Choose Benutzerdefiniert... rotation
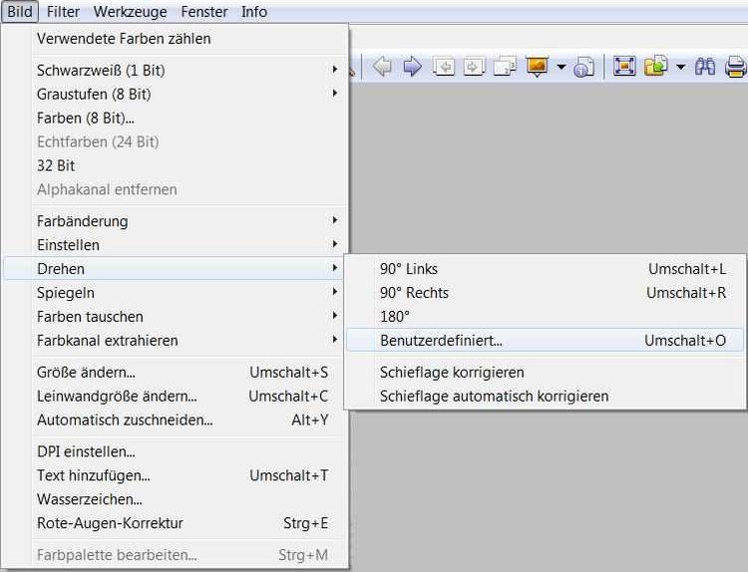Screen dimensions: 748x572 [x=545, y=341]
